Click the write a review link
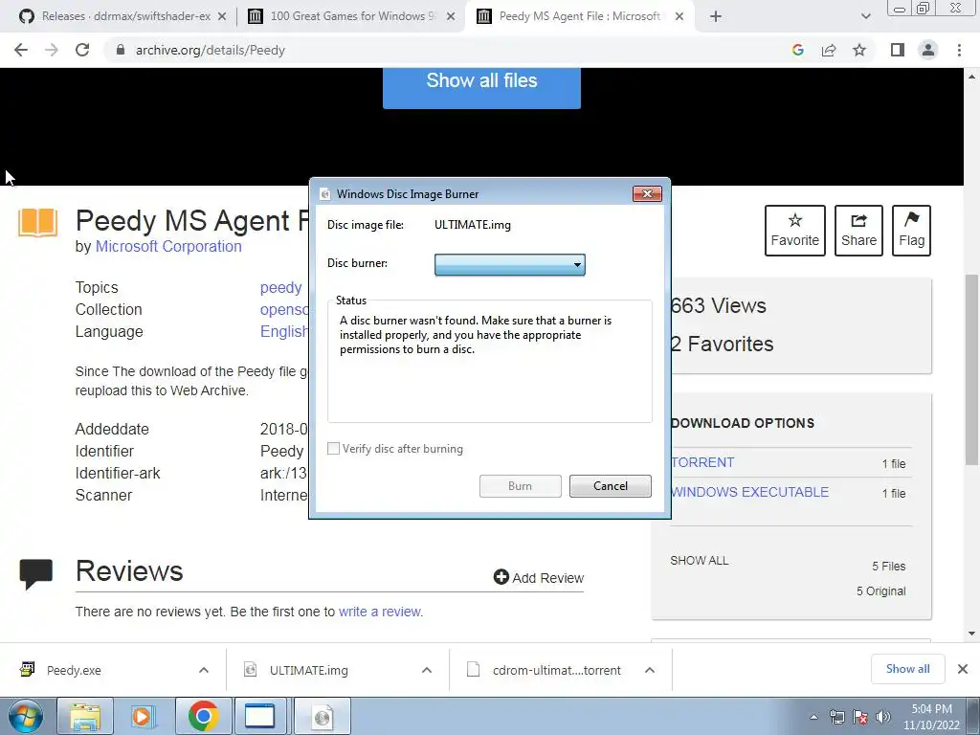This screenshot has width=980, height=735. click(x=379, y=612)
